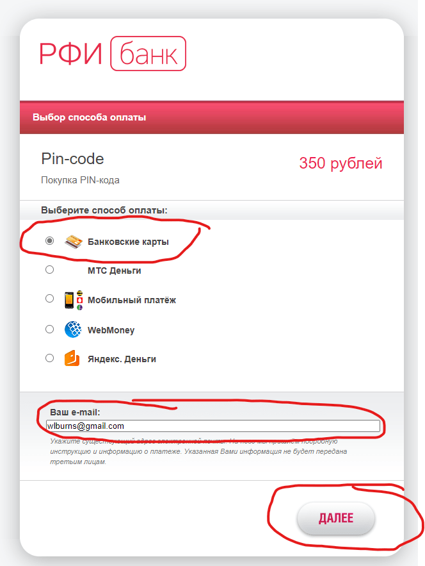Click the Банковские карты label text
Screen dimensions: 425x566
(128, 242)
